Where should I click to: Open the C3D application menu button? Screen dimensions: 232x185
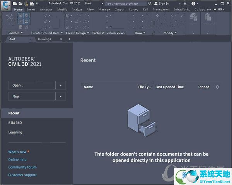point(6,6)
